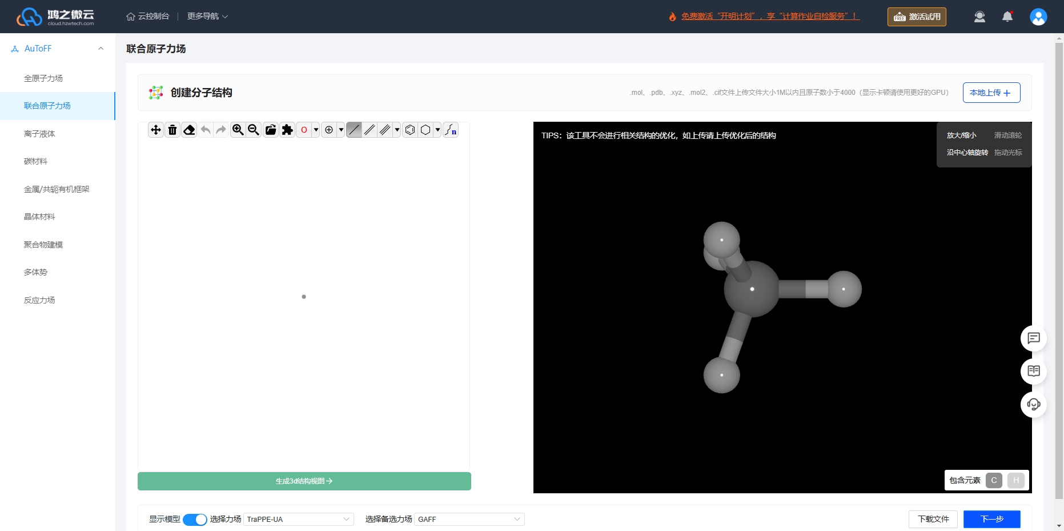The width and height of the screenshot is (1064, 531).
Task: Select the benzene ring tool
Action: coord(410,130)
